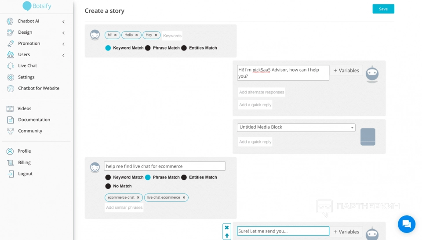The width and height of the screenshot is (422, 240).
Task: Select Phrase Match in first user block
Action: (x=148, y=48)
